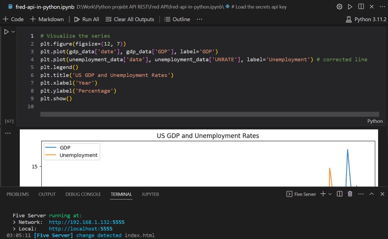Click Run All in notebook toolbar
This screenshot has width=388, height=239.
(87, 19)
